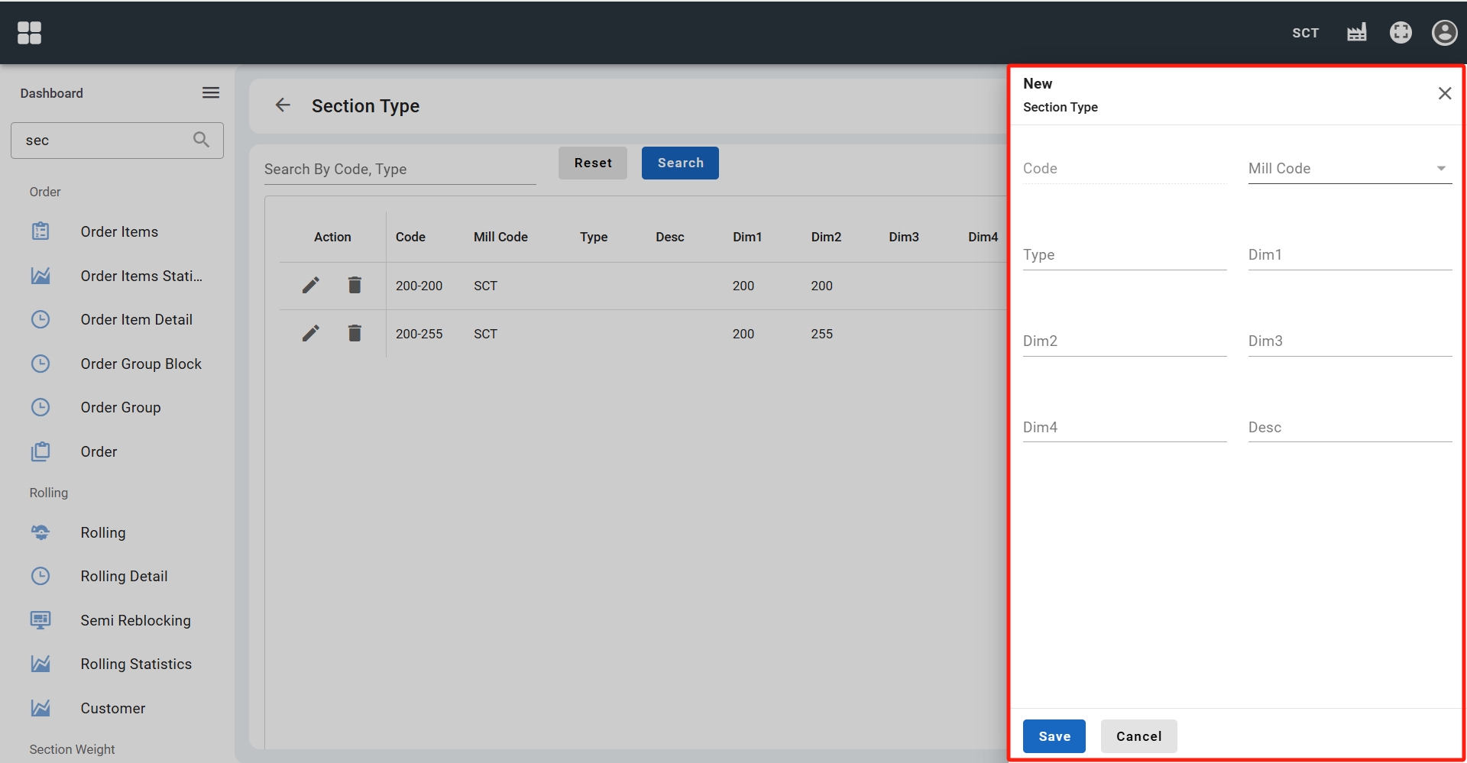Delete the 200-255 section type row
Screen dimensions: 1467x763
coord(355,334)
